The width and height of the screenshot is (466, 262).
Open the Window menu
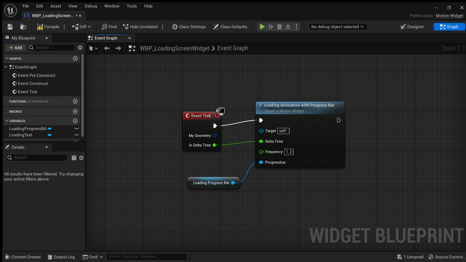[112, 6]
